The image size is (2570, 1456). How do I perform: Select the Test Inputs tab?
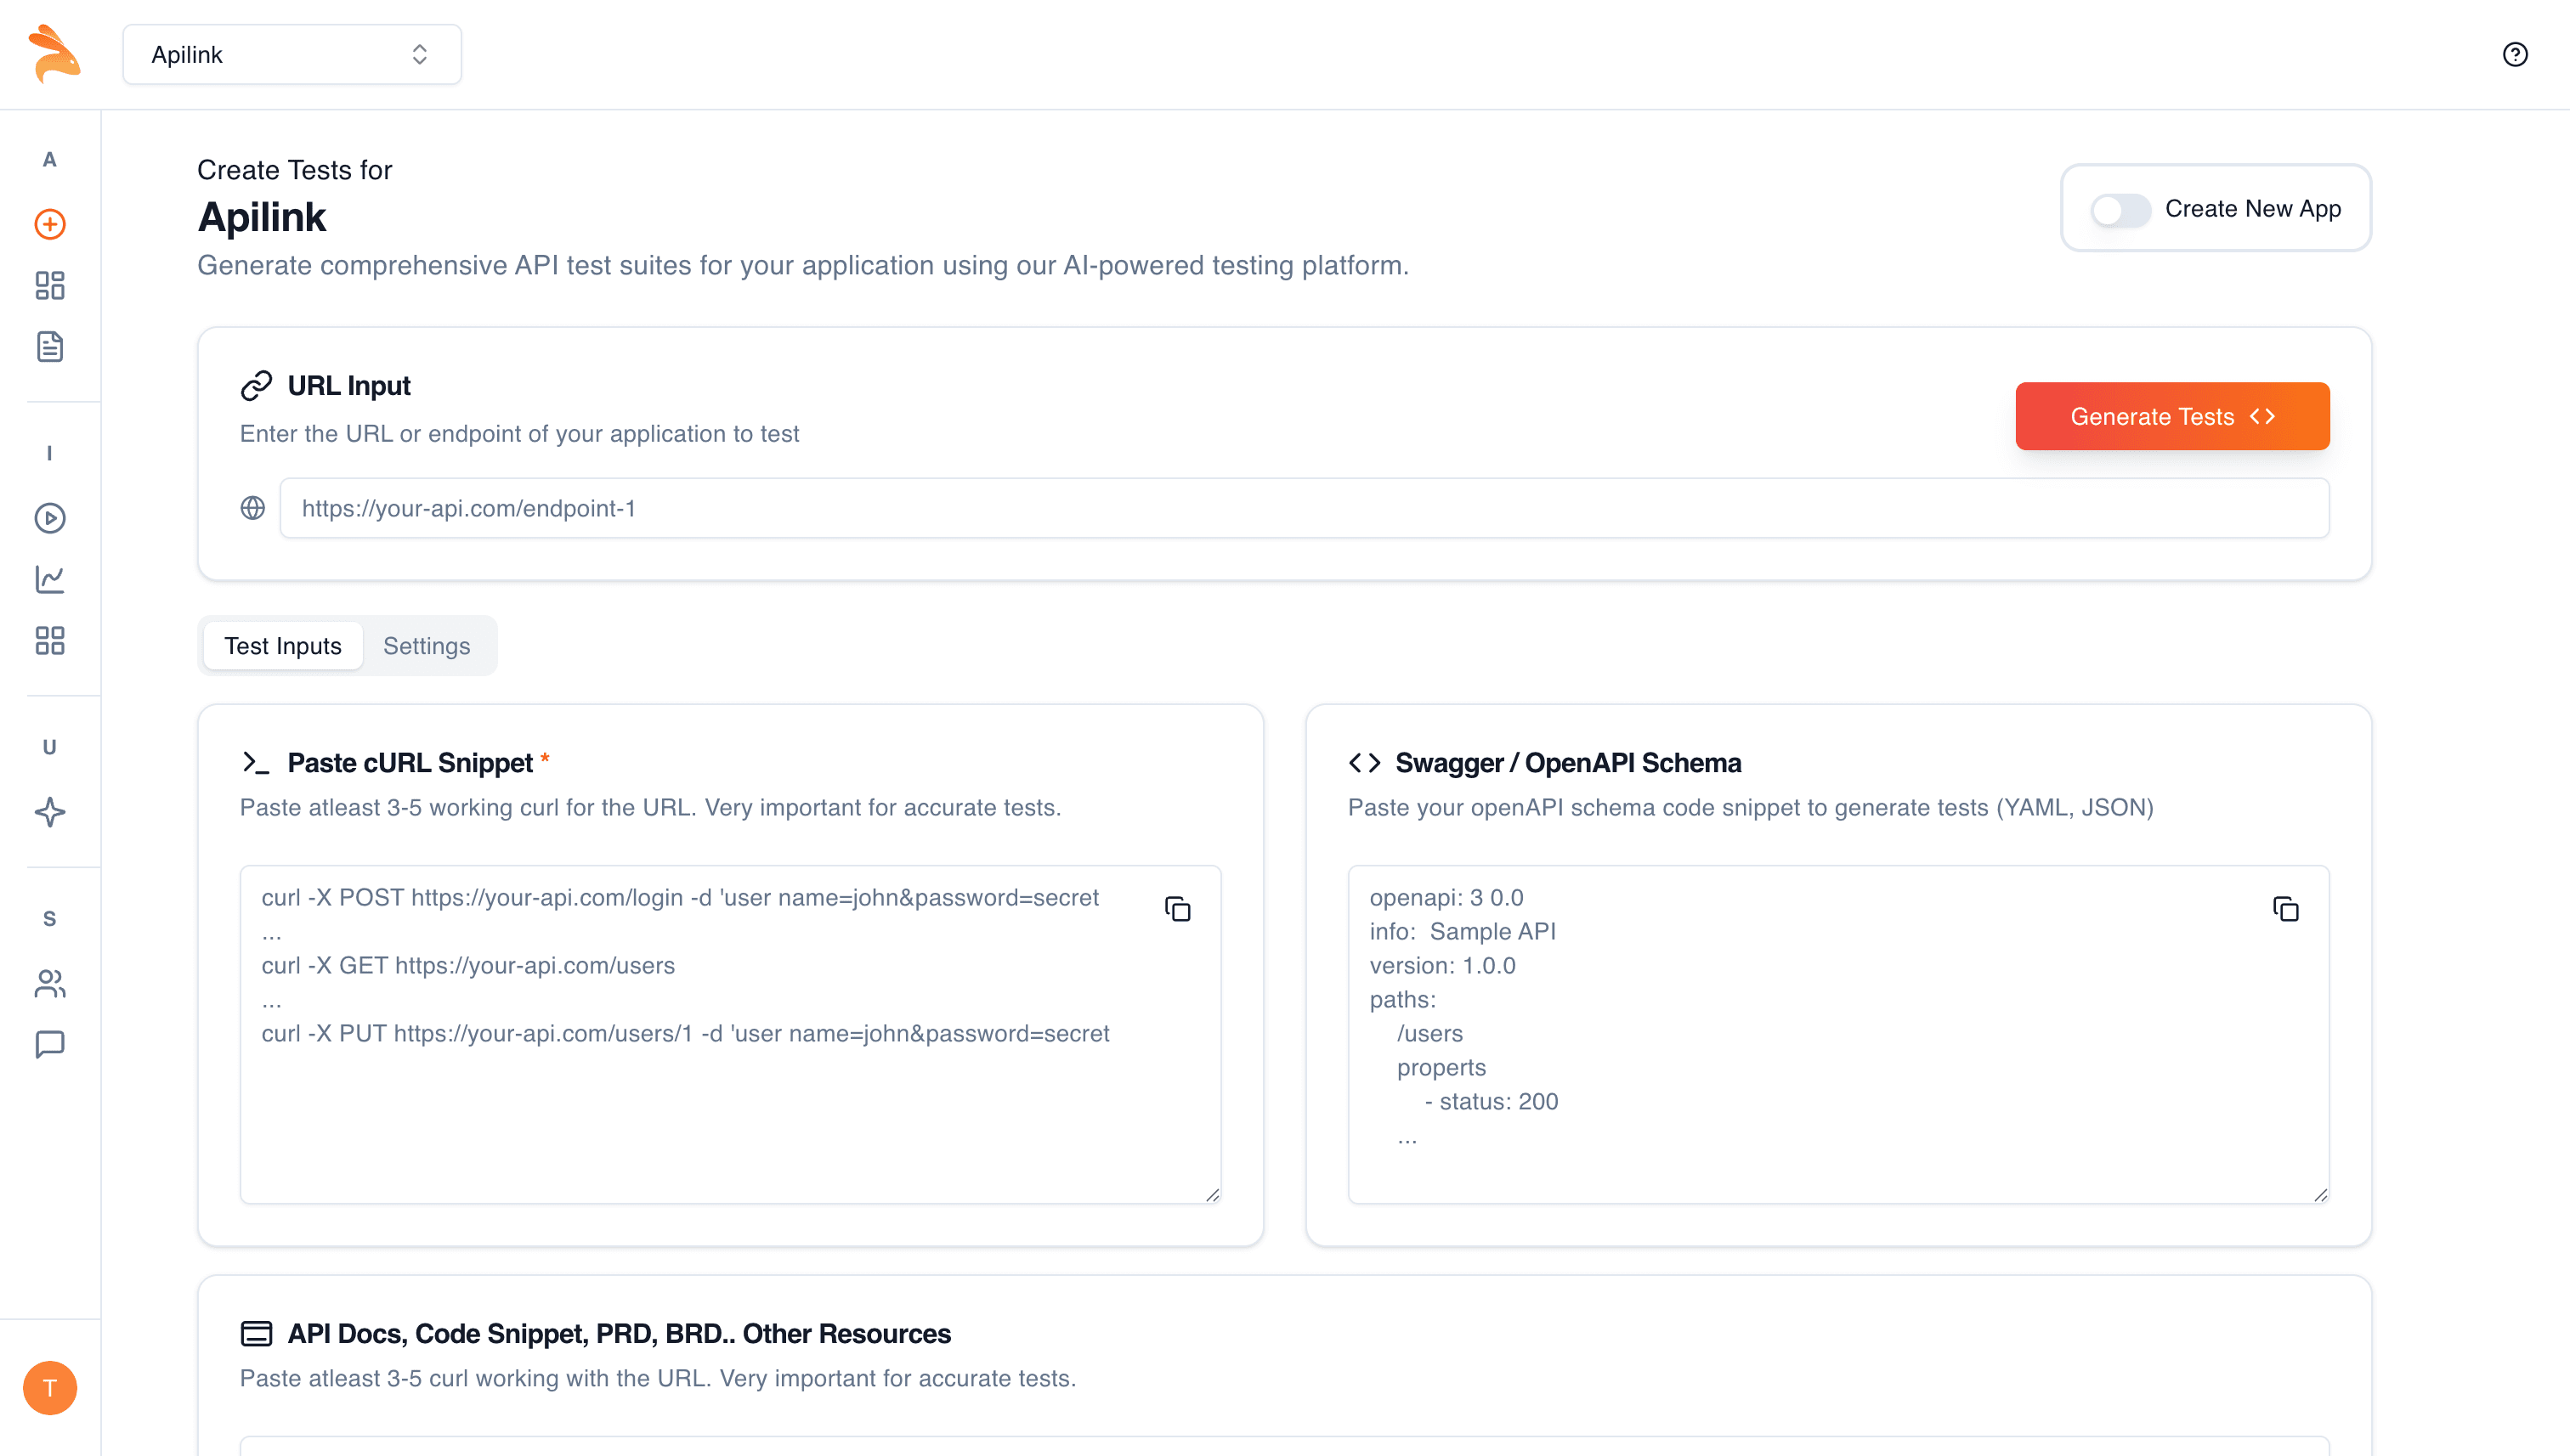point(283,646)
